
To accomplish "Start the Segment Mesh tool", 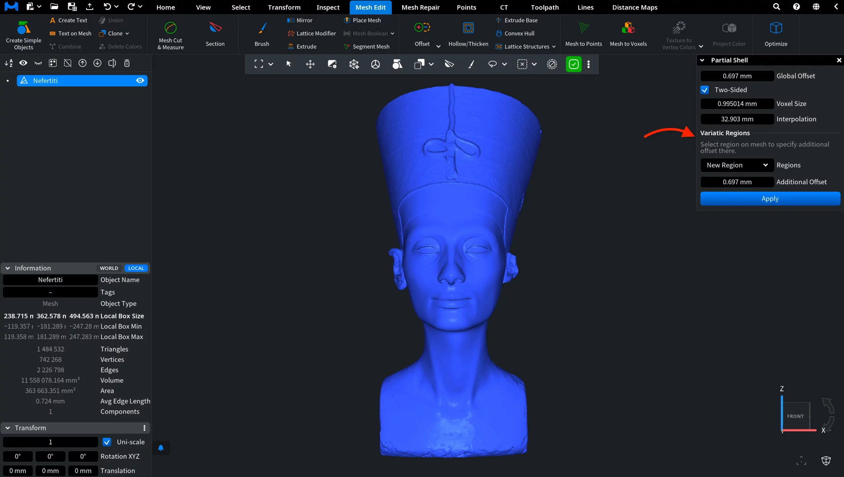I will tap(366, 46).
